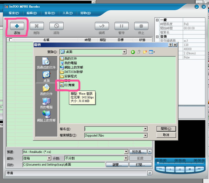
Task: Click the Pause (暫停) toolbar button
Action: 122,26
